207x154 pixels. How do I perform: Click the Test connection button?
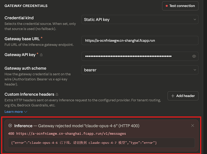pyautogui.click(x=180, y=6)
